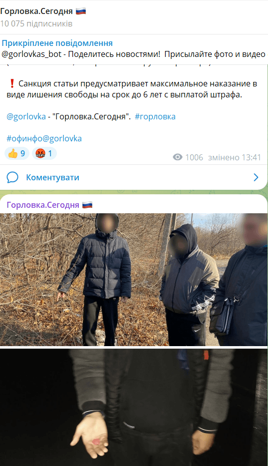The image size is (268, 466).
Task: Click the thumbs-up reaction with 9
Action: pyautogui.click(x=17, y=154)
